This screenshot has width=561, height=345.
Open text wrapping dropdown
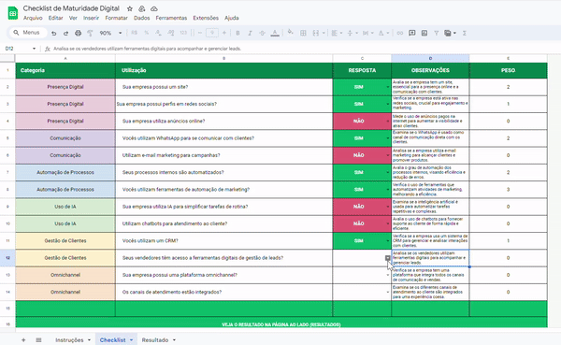coord(367,33)
